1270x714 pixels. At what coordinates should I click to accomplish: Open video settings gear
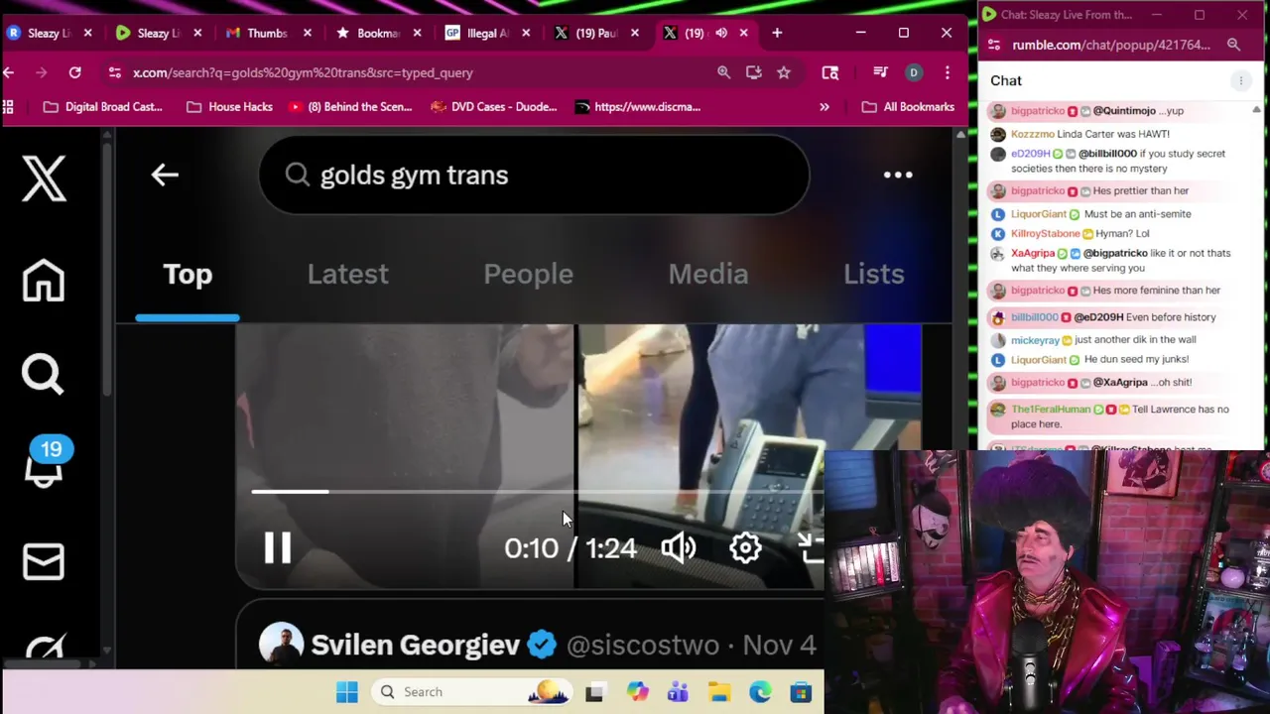point(745,547)
